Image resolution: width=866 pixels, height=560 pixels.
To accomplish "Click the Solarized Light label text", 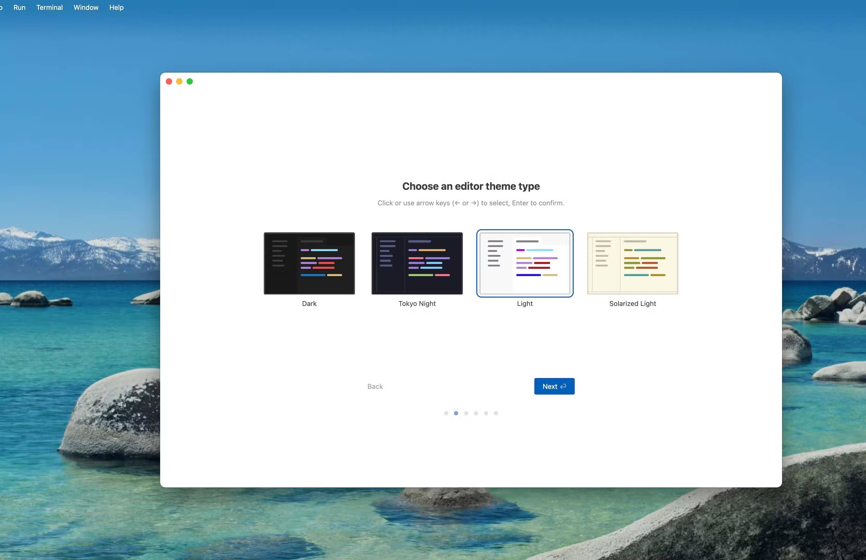I will pos(632,303).
